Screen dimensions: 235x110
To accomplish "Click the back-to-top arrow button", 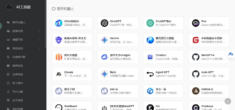I will tap(228, 101).
